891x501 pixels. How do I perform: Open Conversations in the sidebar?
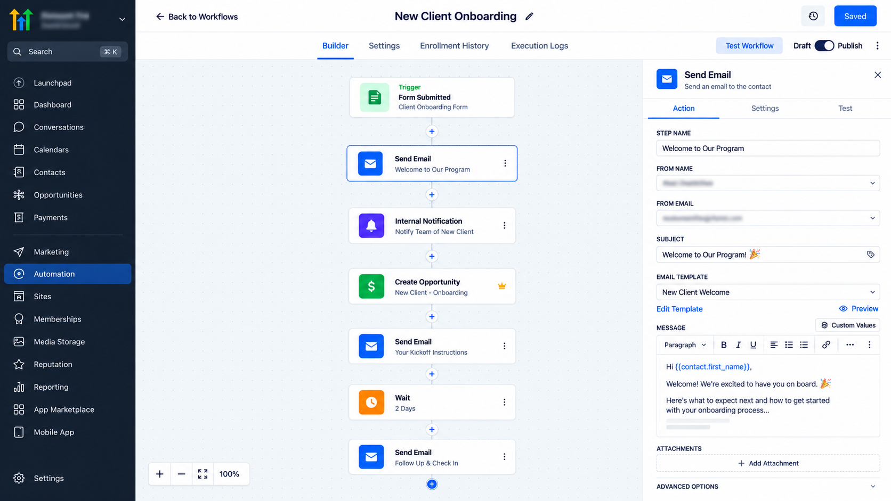pos(59,127)
